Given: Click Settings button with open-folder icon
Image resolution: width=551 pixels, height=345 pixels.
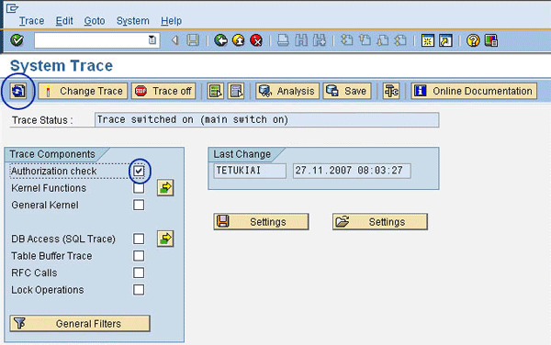Looking at the screenshot, I should tap(380, 221).
